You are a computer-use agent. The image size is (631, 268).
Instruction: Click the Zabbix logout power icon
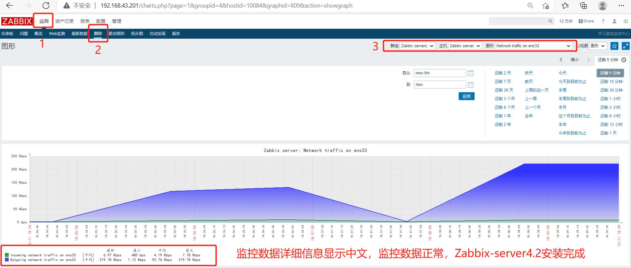click(x=625, y=21)
